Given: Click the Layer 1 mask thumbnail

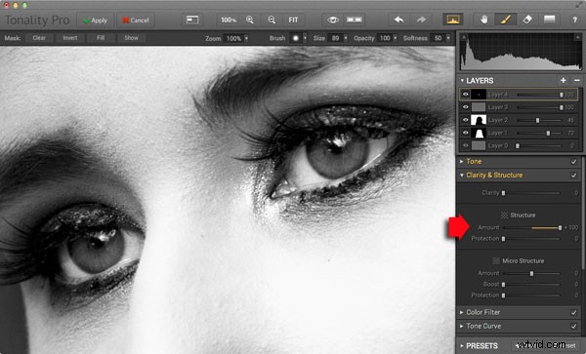Looking at the screenshot, I should point(479,133).
